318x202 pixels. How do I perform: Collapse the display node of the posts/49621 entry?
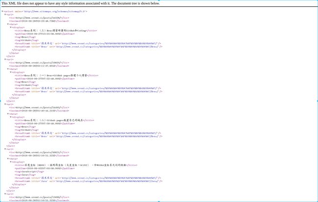(x=11, y=162)
